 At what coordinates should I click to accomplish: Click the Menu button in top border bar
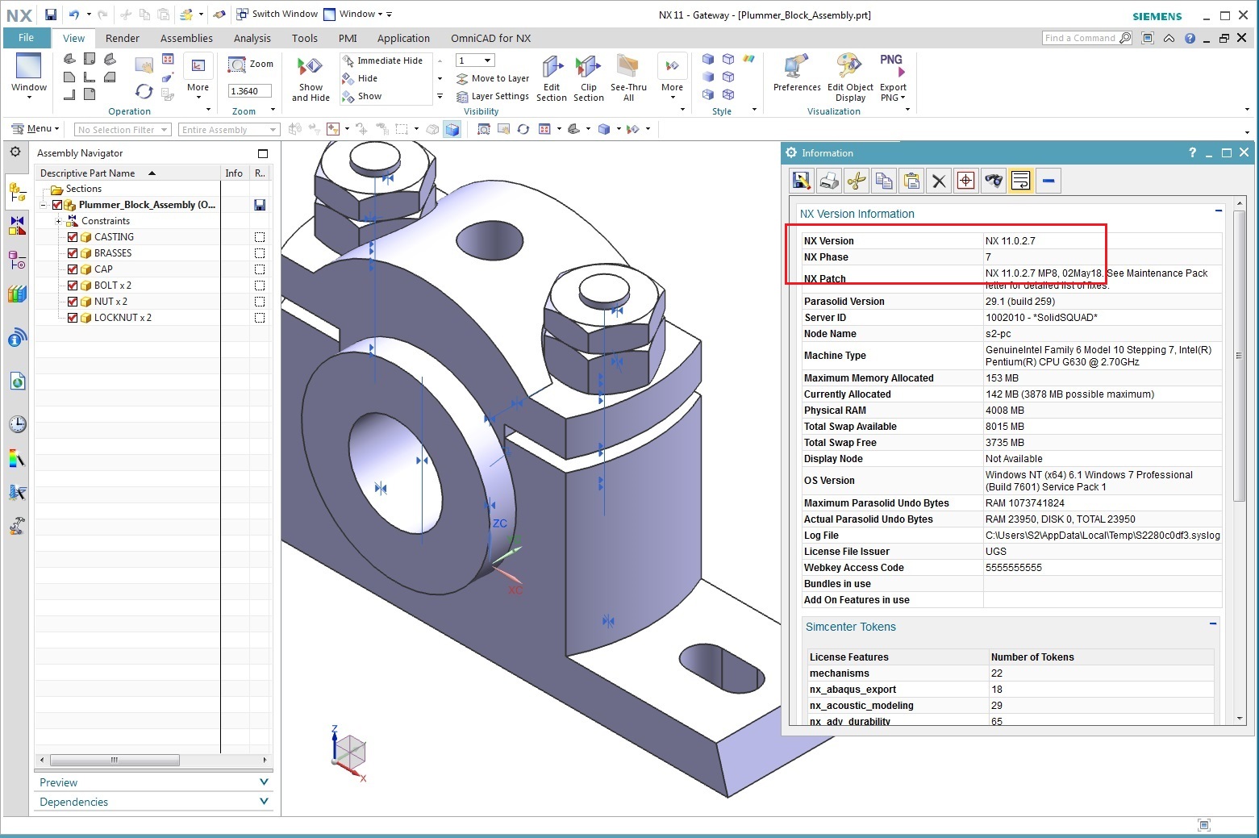(x=35, y=129)
